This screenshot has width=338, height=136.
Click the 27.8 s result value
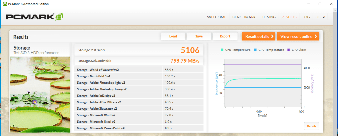[169, 115]
